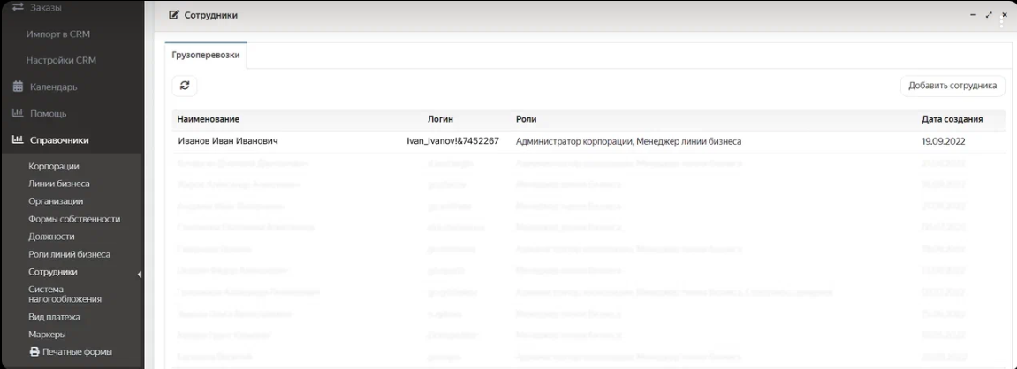Viewport: 1017px width, 369px height.
Task: Click the refresh icon above the table
Action: pyautogui.click(x=185, y=86)
